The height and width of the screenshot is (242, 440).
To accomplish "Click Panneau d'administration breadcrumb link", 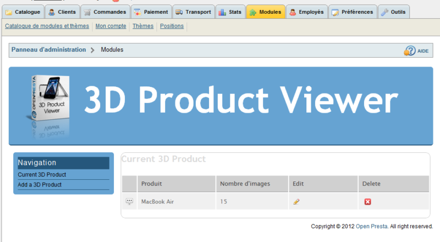I will [48, 50].
